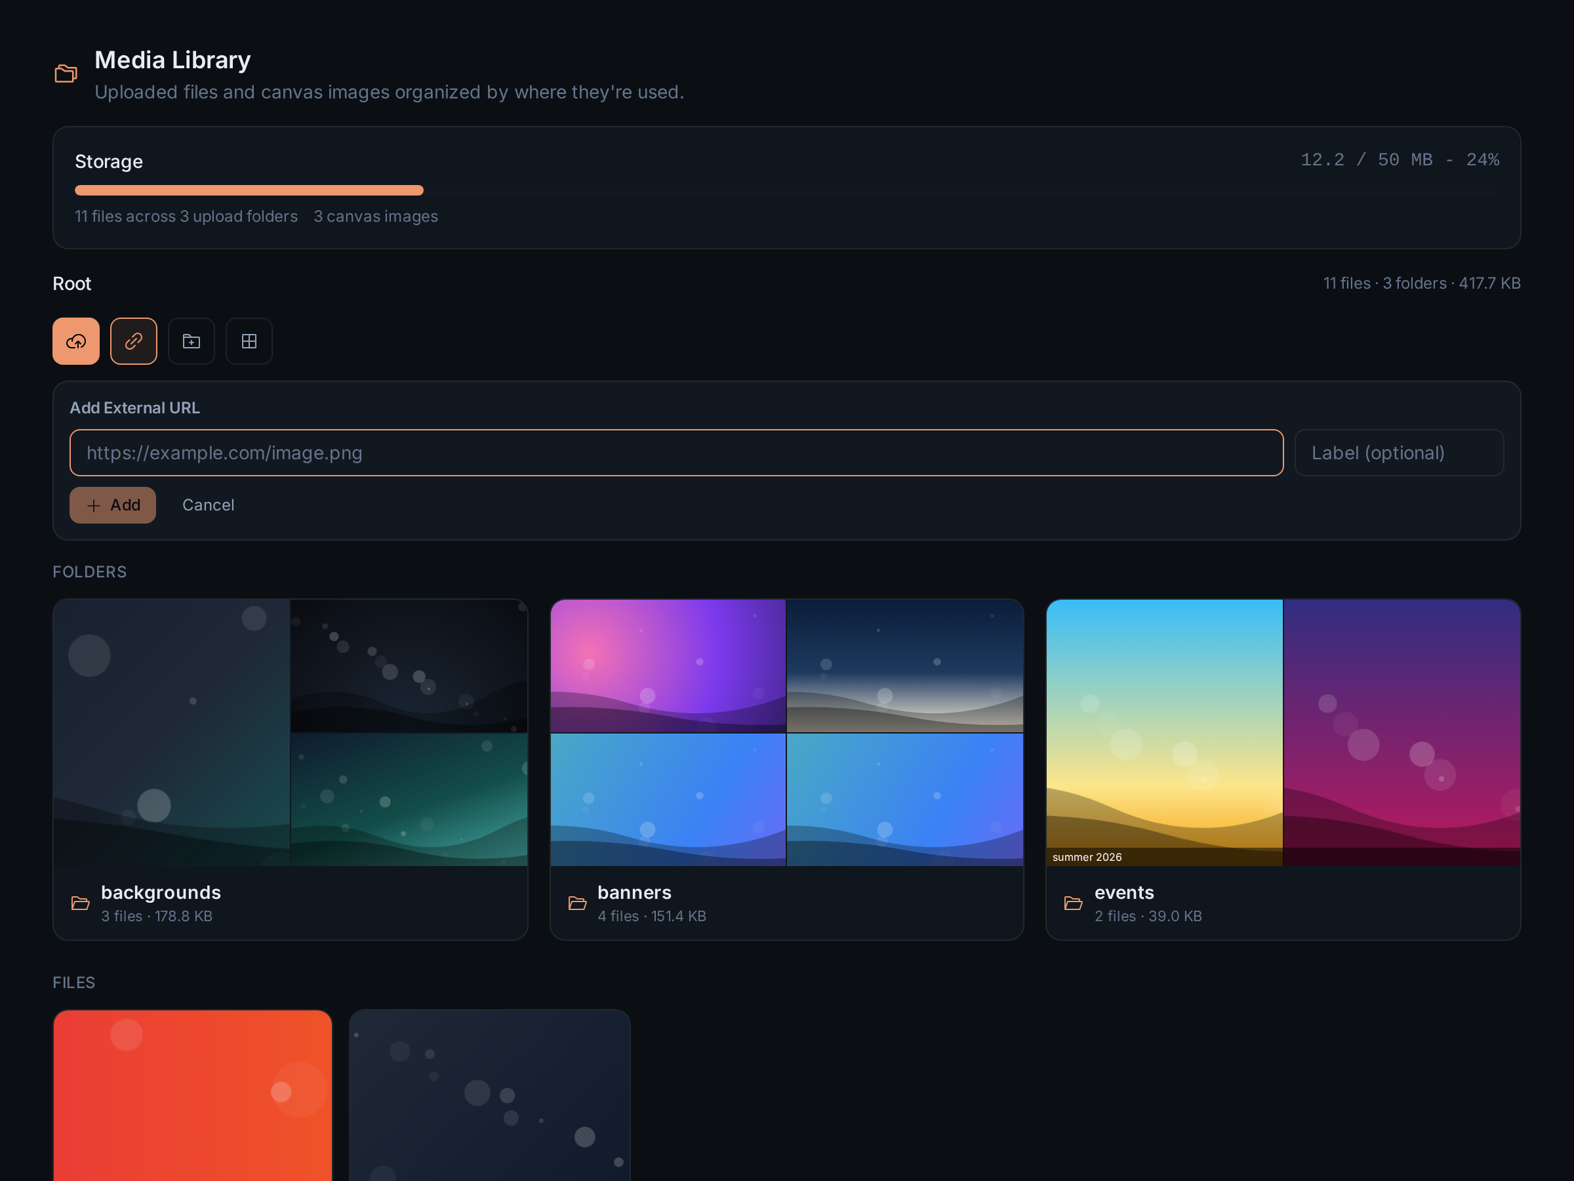Focus the Label (optional) field
This screenshot has width=1574, height=1181.
[x=1399, y=453]
